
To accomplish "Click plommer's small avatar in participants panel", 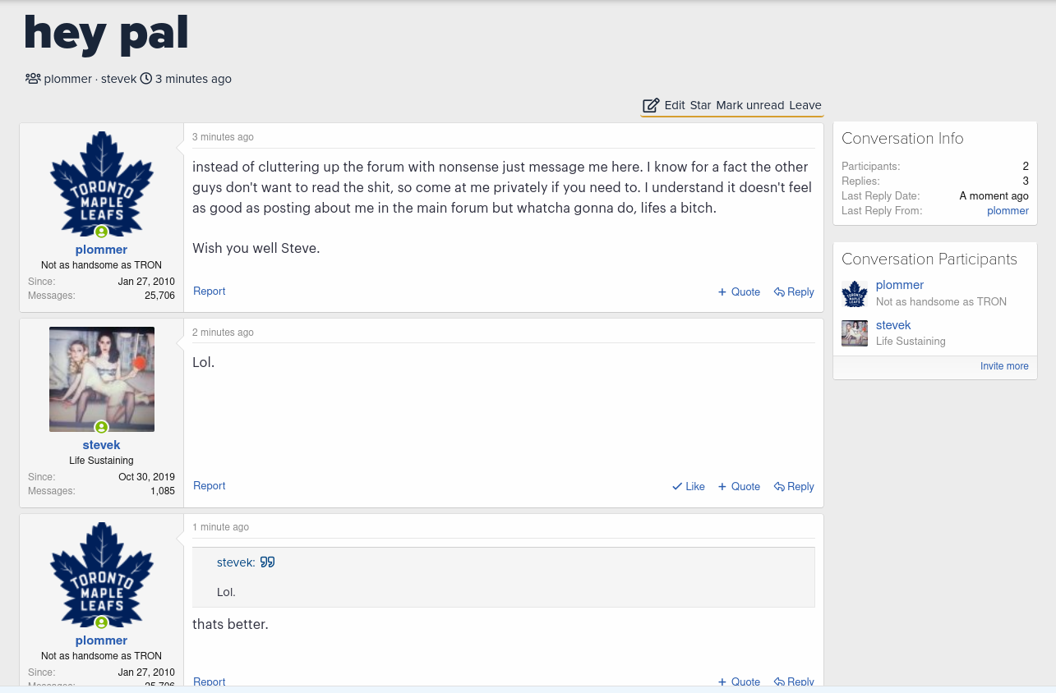I will coord(855,293).
